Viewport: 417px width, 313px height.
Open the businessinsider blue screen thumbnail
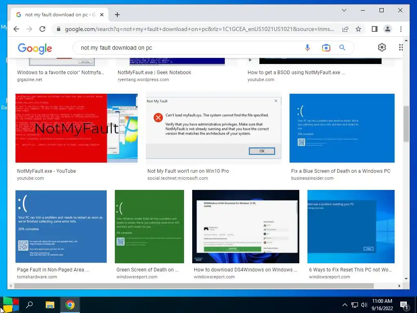[x=342, y=128]
